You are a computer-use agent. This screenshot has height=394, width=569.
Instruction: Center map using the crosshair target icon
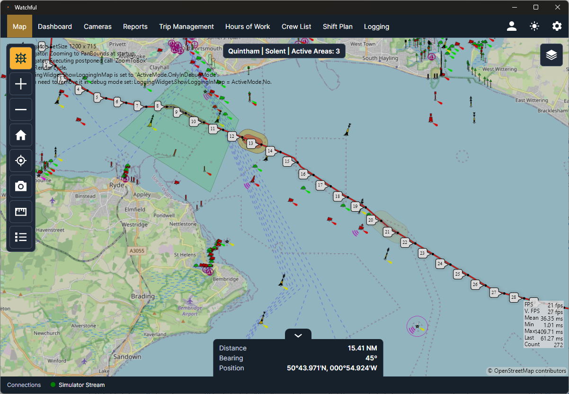point(21,161)
